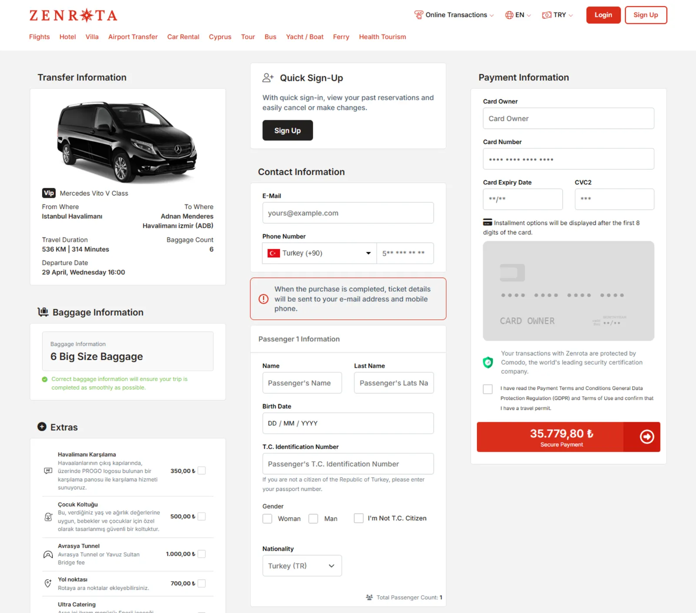Navigate to the Airport Transfer tab
The image size is (696, 613).
(x=133, y=37)
